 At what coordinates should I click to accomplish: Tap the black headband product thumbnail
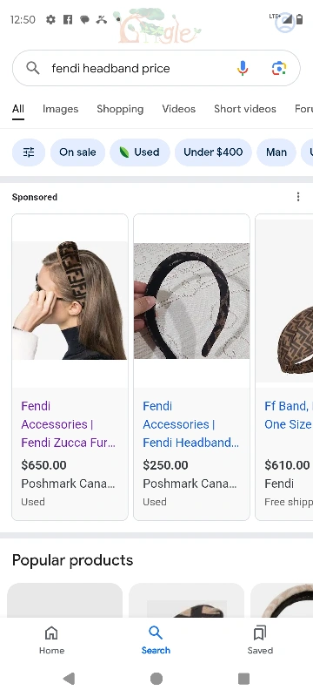[191, 301]
